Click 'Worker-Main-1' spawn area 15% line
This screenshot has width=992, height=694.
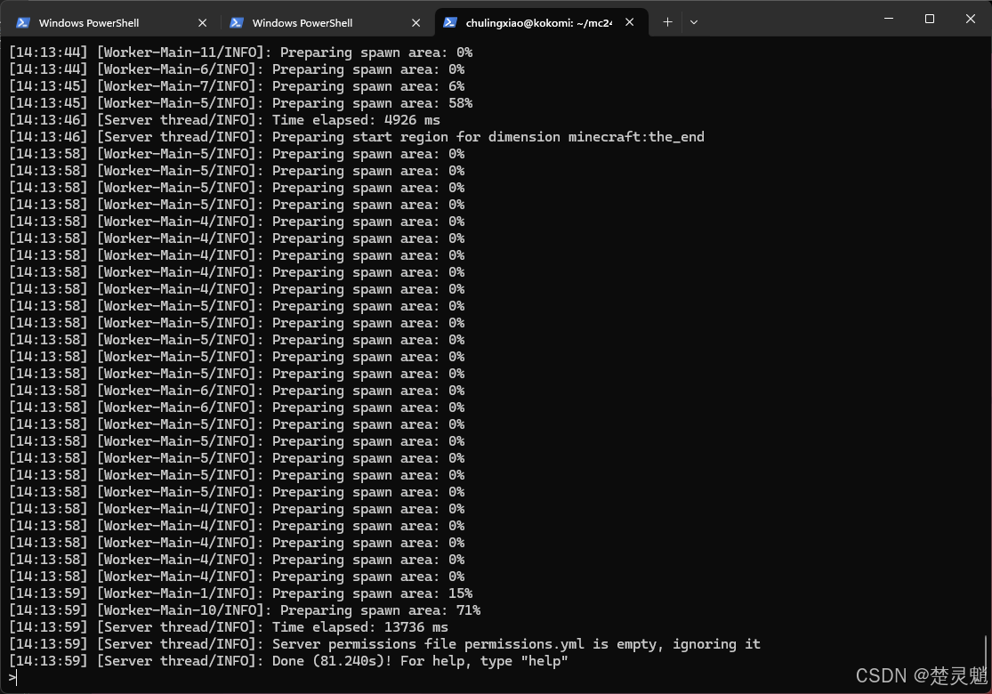(x=240, y=593)
